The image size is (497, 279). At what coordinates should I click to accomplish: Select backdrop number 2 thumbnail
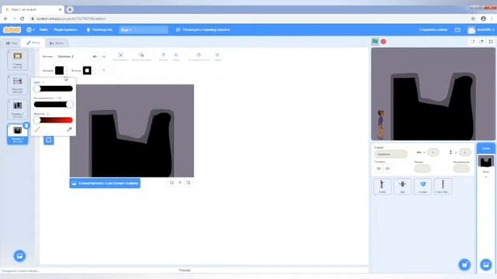[17, 84]
